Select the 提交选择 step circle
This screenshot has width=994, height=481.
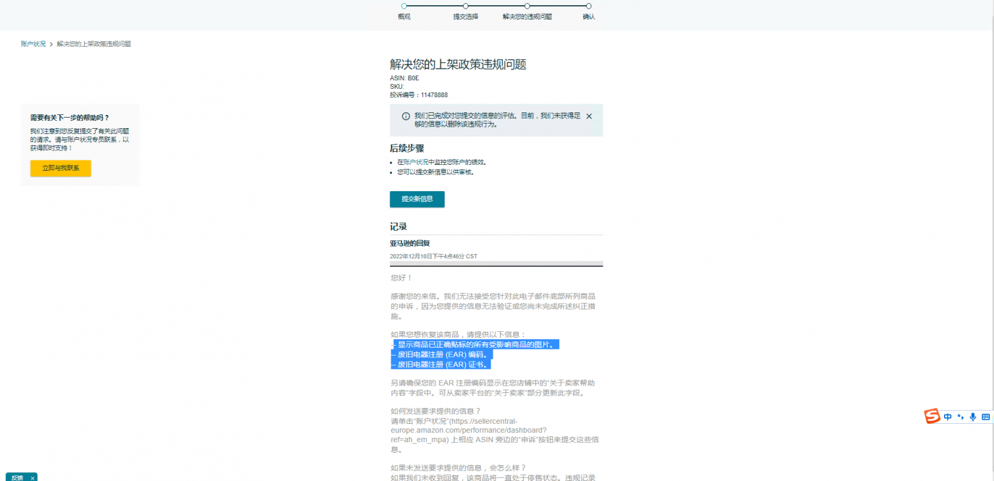click(466, 6)
